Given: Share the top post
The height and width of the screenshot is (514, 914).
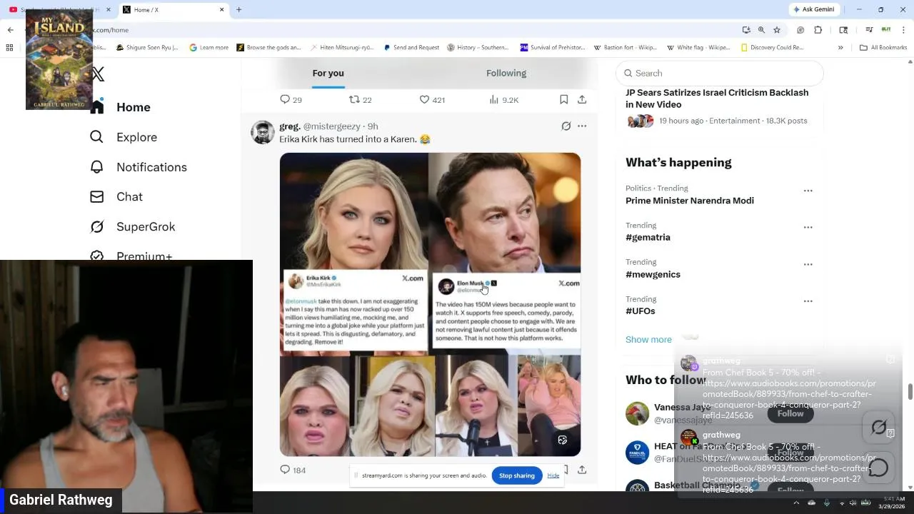Looking at the screenshot, I should click(582, 99).
